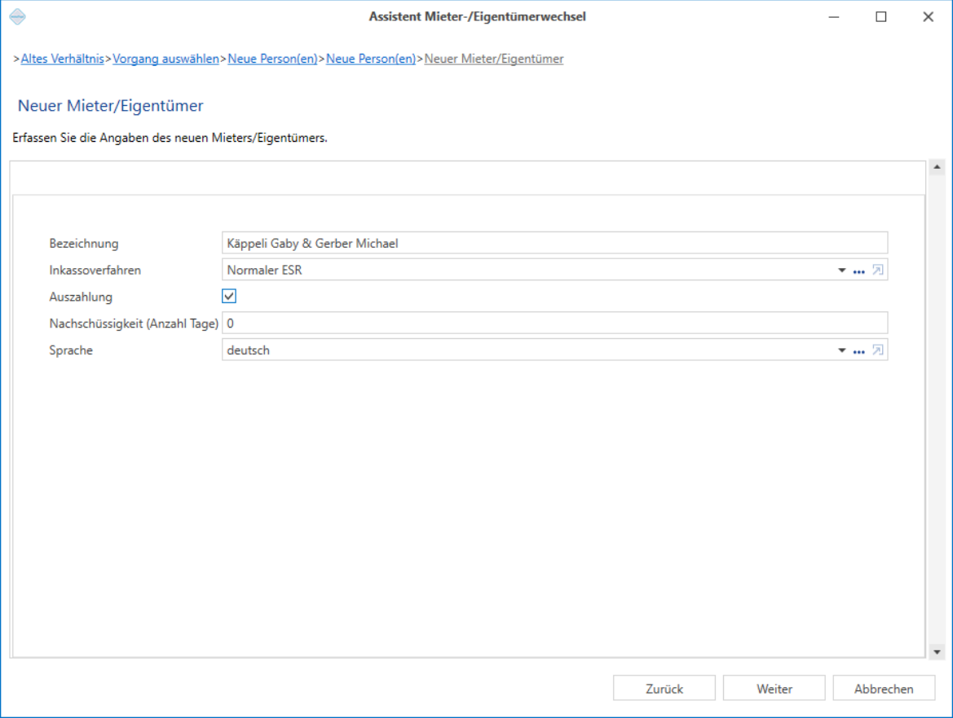Go to the Vorgang auswählen step
This screenshot has width=953, height=718.
[166, 59]
